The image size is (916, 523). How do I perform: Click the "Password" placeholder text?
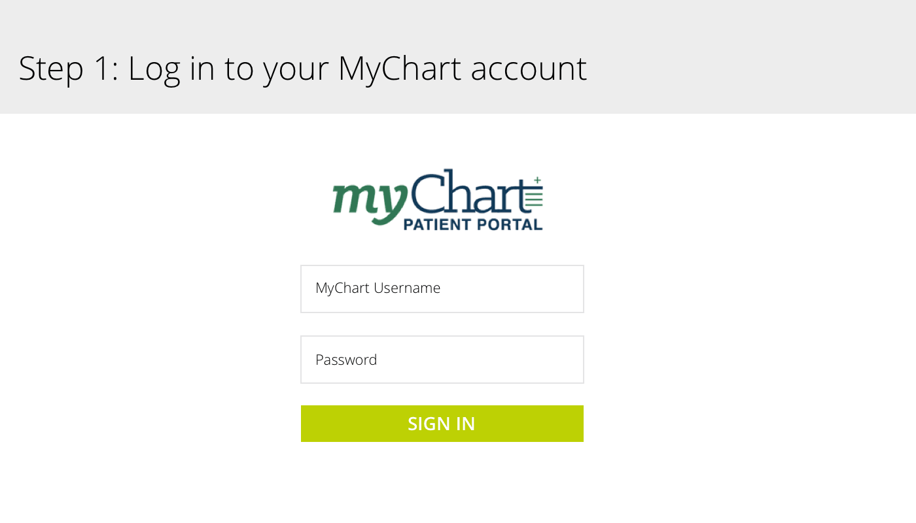coord(346,360)
